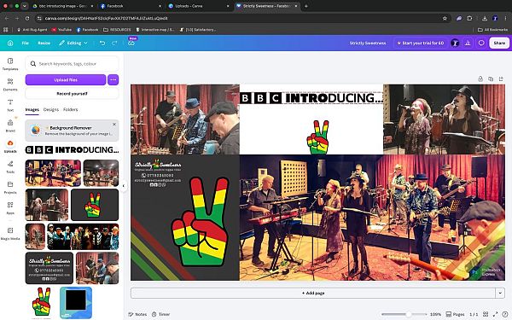Collapse the side panel with arrow handle
This screenshot has width=512, height=320.
(x=124, y=186)
